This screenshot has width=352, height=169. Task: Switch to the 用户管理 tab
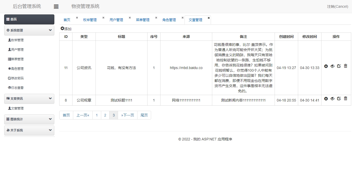pyautogui.click(x=116, y=20)
